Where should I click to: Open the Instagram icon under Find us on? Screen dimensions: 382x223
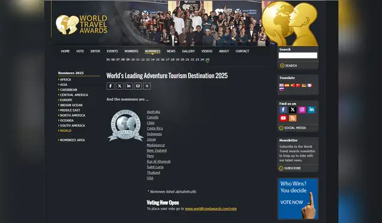coord(302,110)
